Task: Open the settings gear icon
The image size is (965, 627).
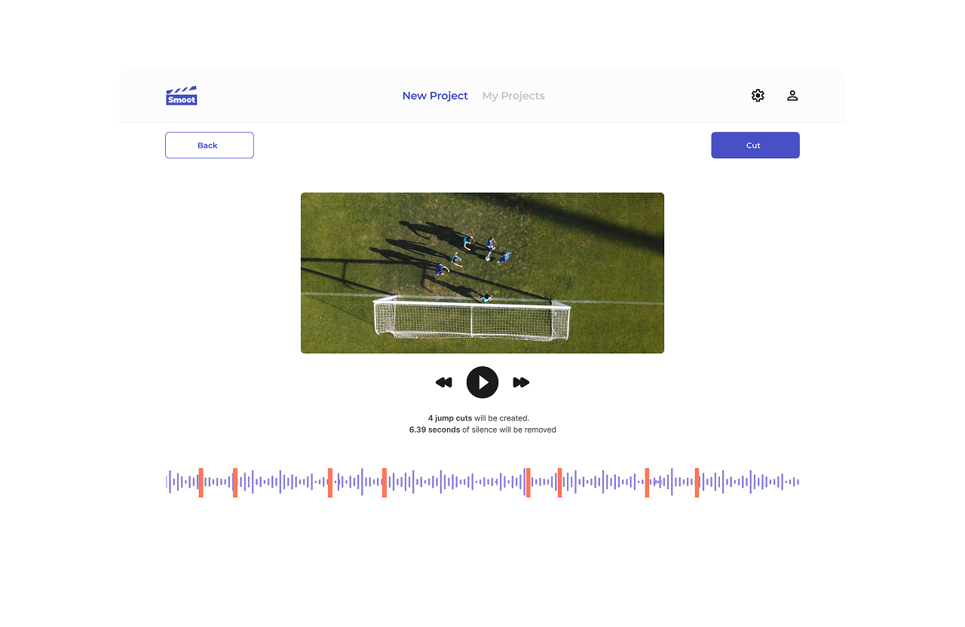Action: click(x=758, y=96)
